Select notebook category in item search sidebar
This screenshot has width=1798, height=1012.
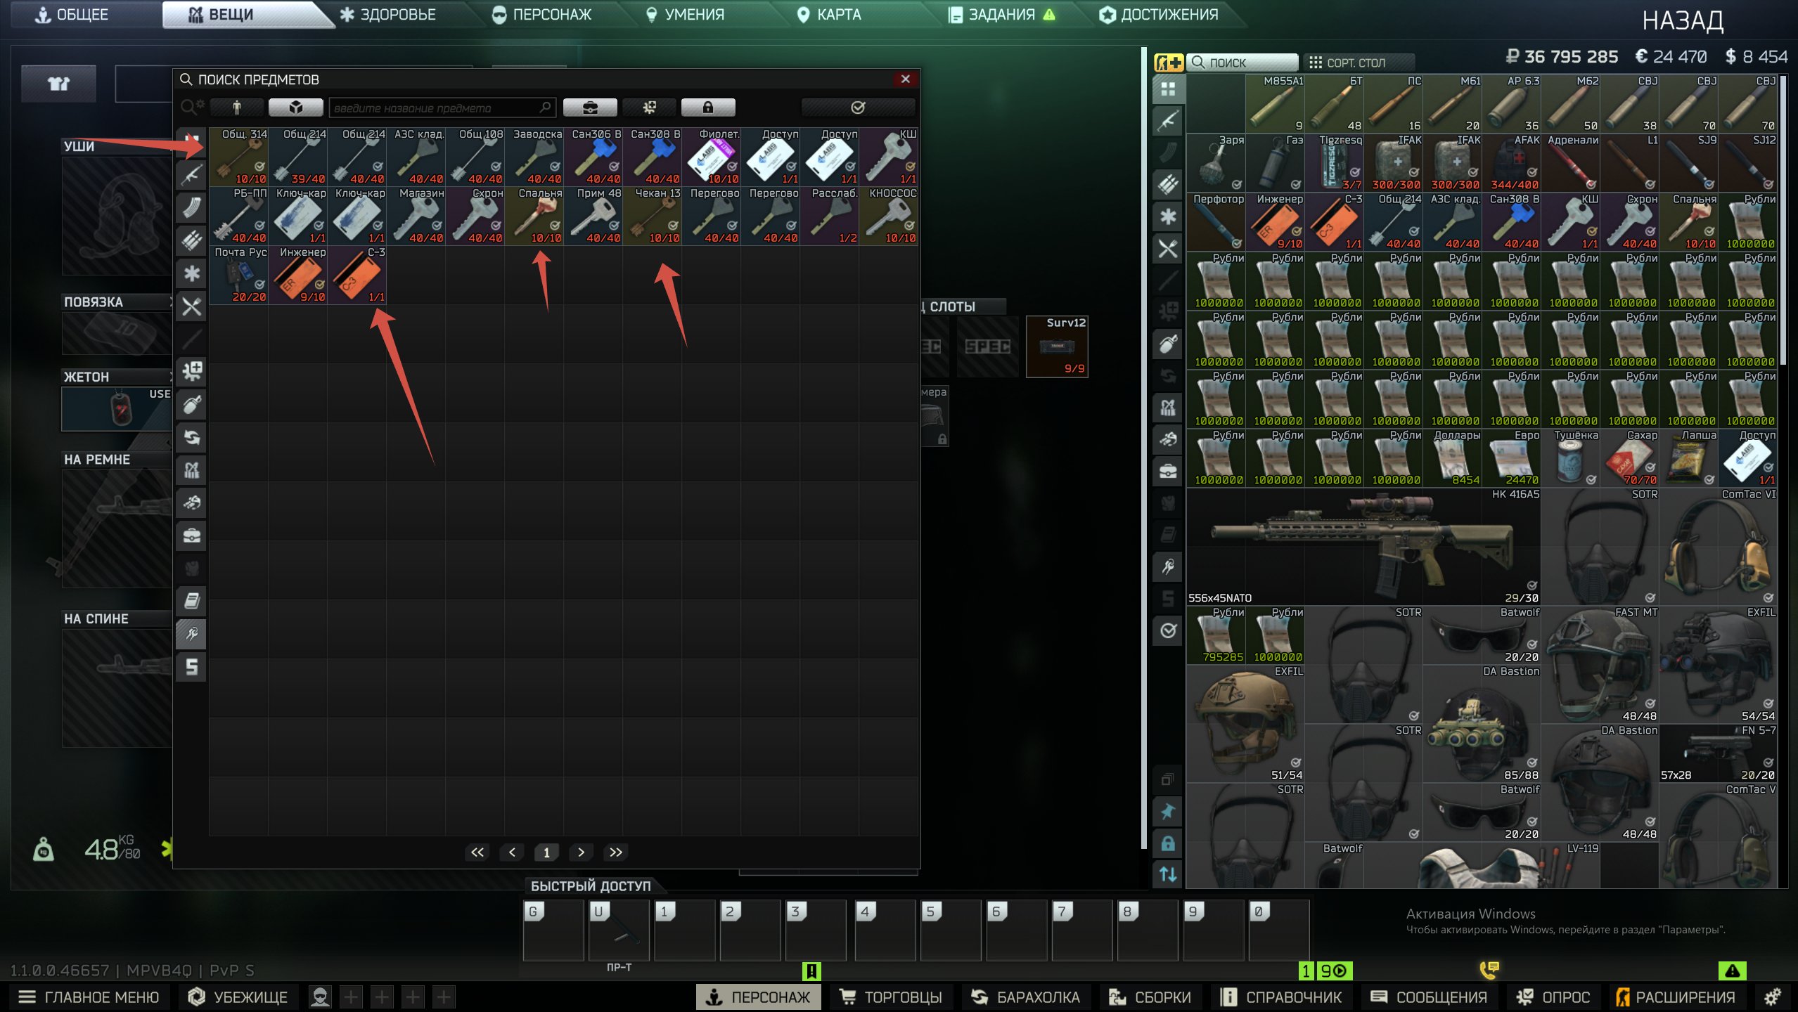click(x=192, y=601)
